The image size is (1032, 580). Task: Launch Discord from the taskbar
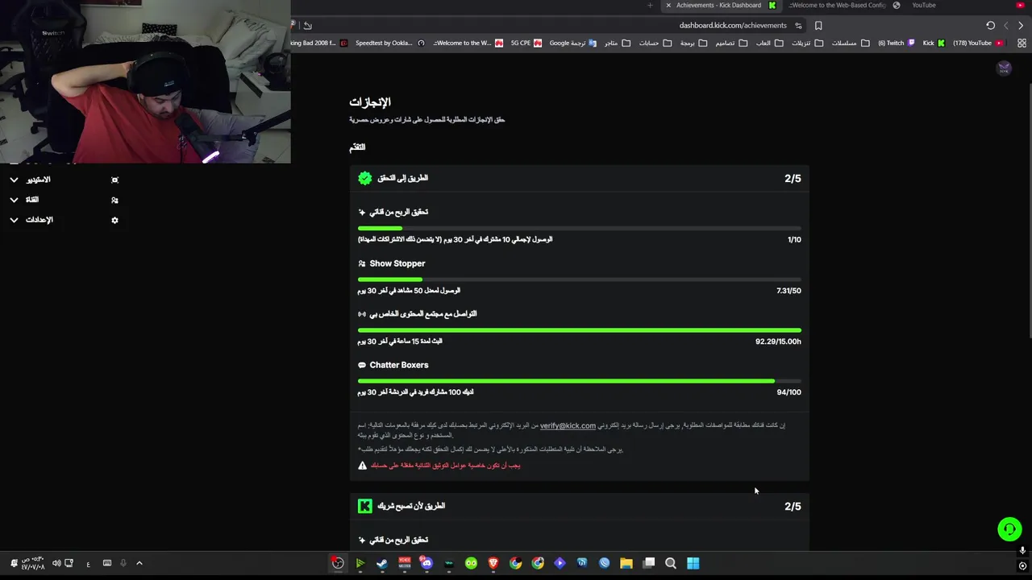(x=427, y=563)
